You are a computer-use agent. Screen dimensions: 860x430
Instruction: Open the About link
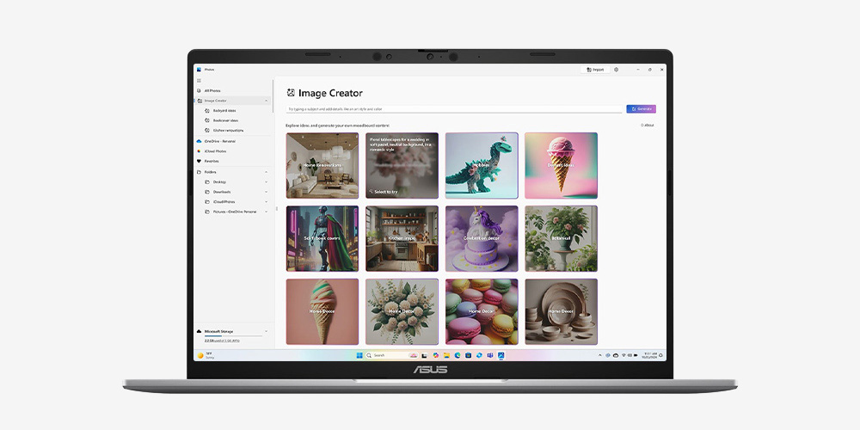pos(648,126)
